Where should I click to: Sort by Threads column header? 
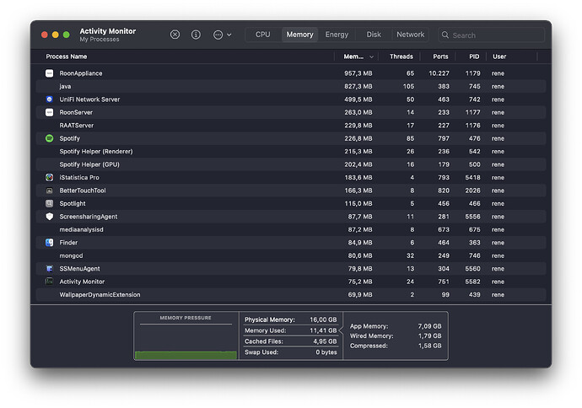(401, 56)
